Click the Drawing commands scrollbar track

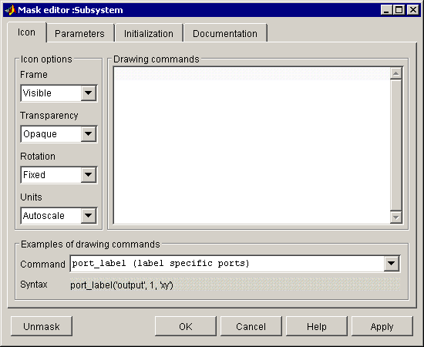[396, 145]
